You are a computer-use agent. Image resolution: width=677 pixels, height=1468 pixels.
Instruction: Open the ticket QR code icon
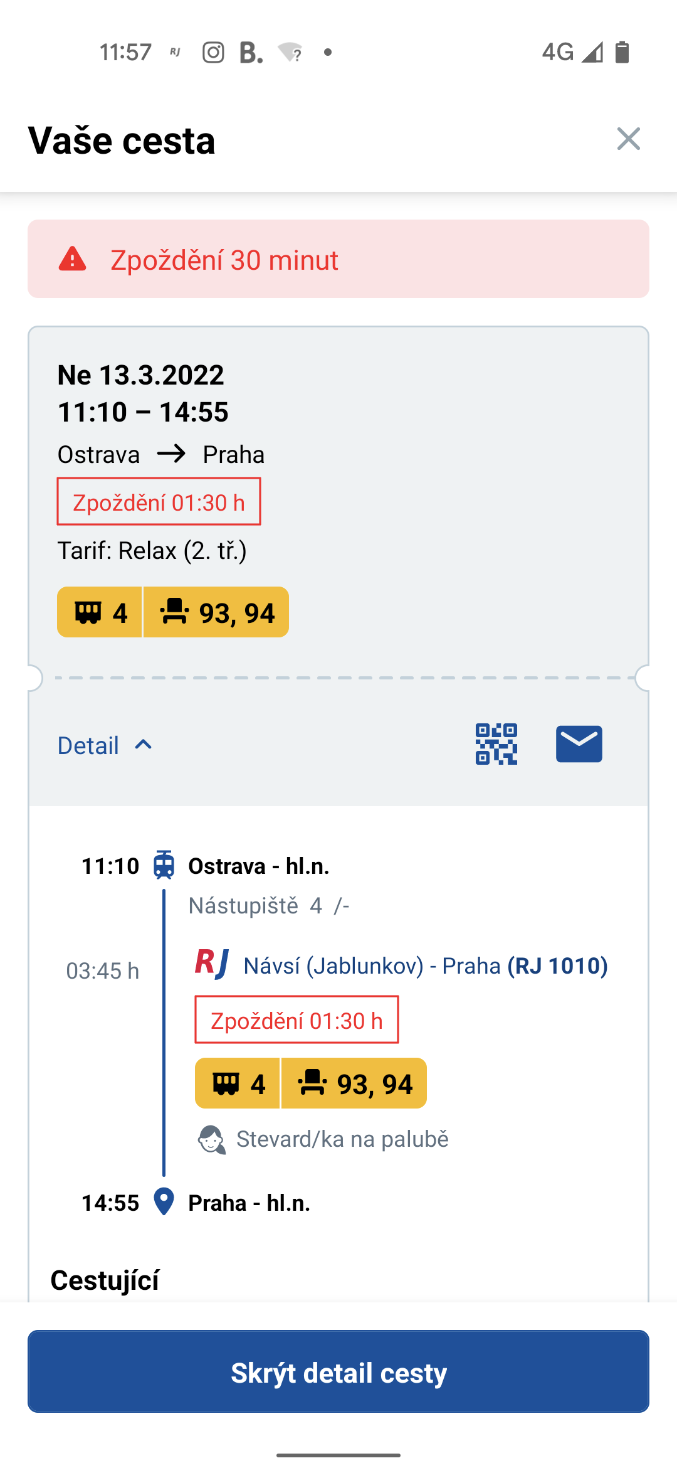pos(496,744)
